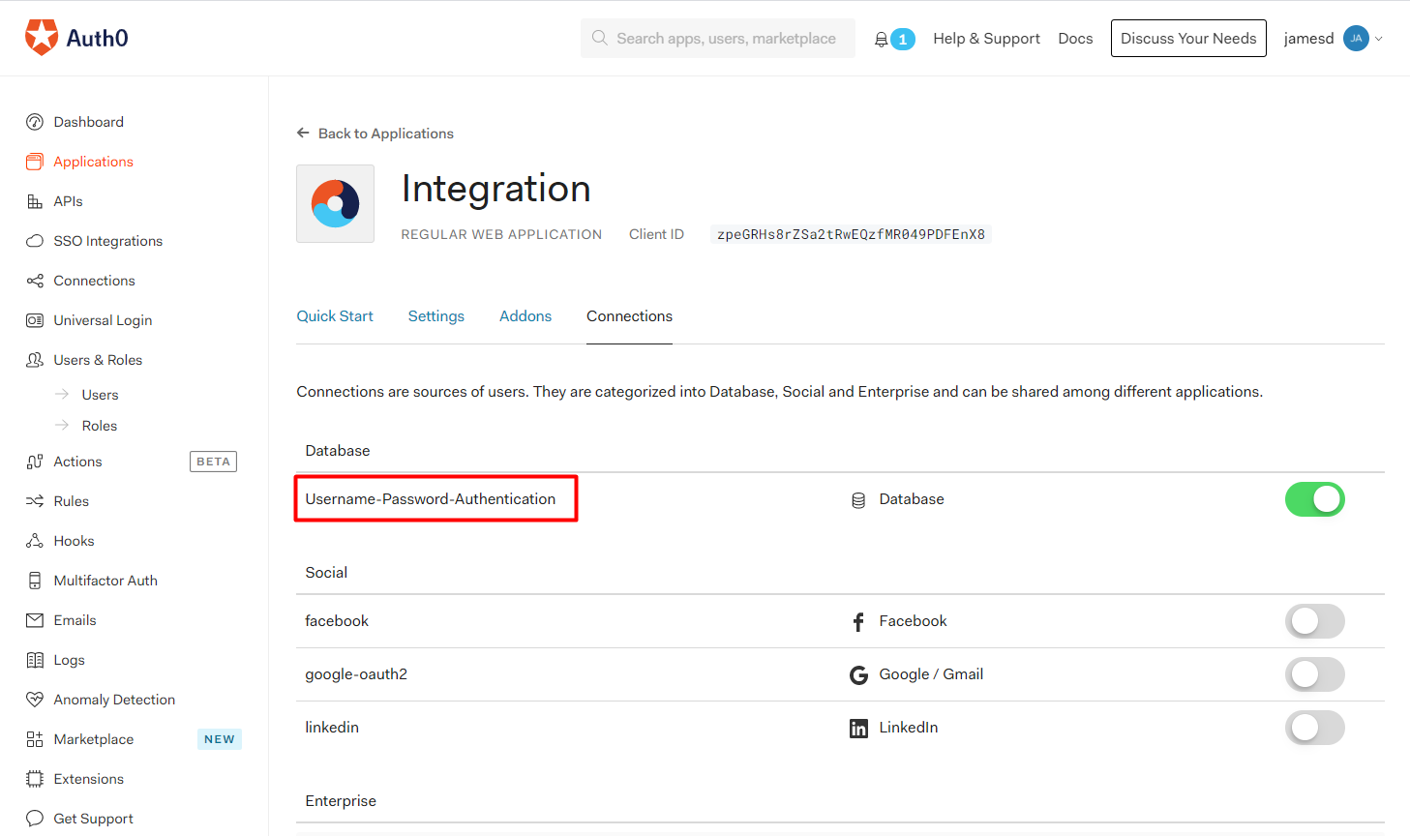Open APIs in the sidebar
Screen dimensions: 1410x836
click(69, 201)
